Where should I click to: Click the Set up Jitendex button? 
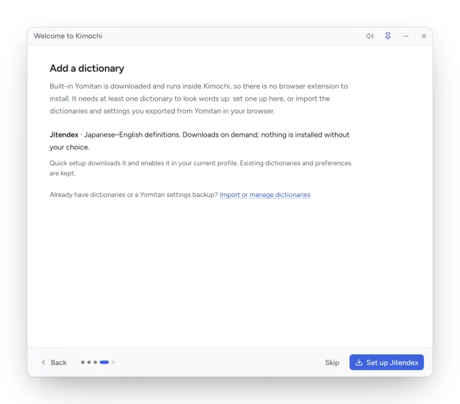[387, 362]
